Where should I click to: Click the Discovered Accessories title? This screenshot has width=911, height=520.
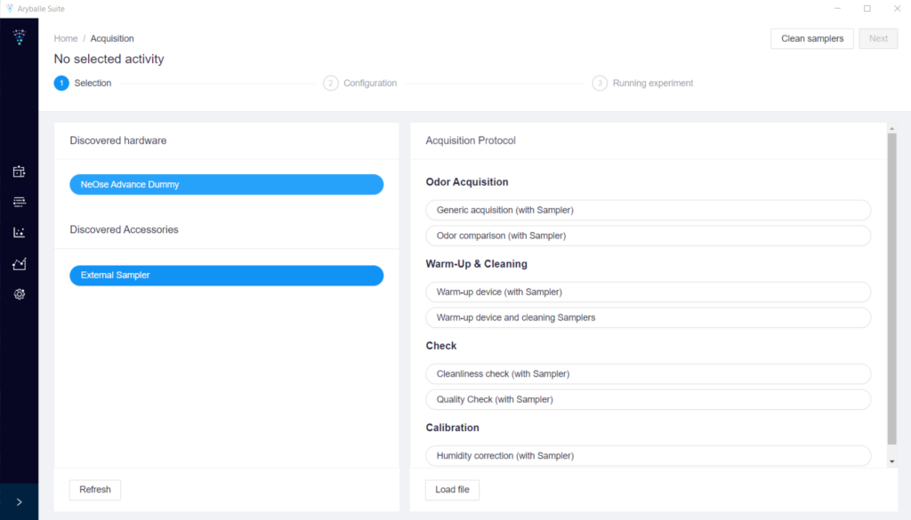[125, 230]
